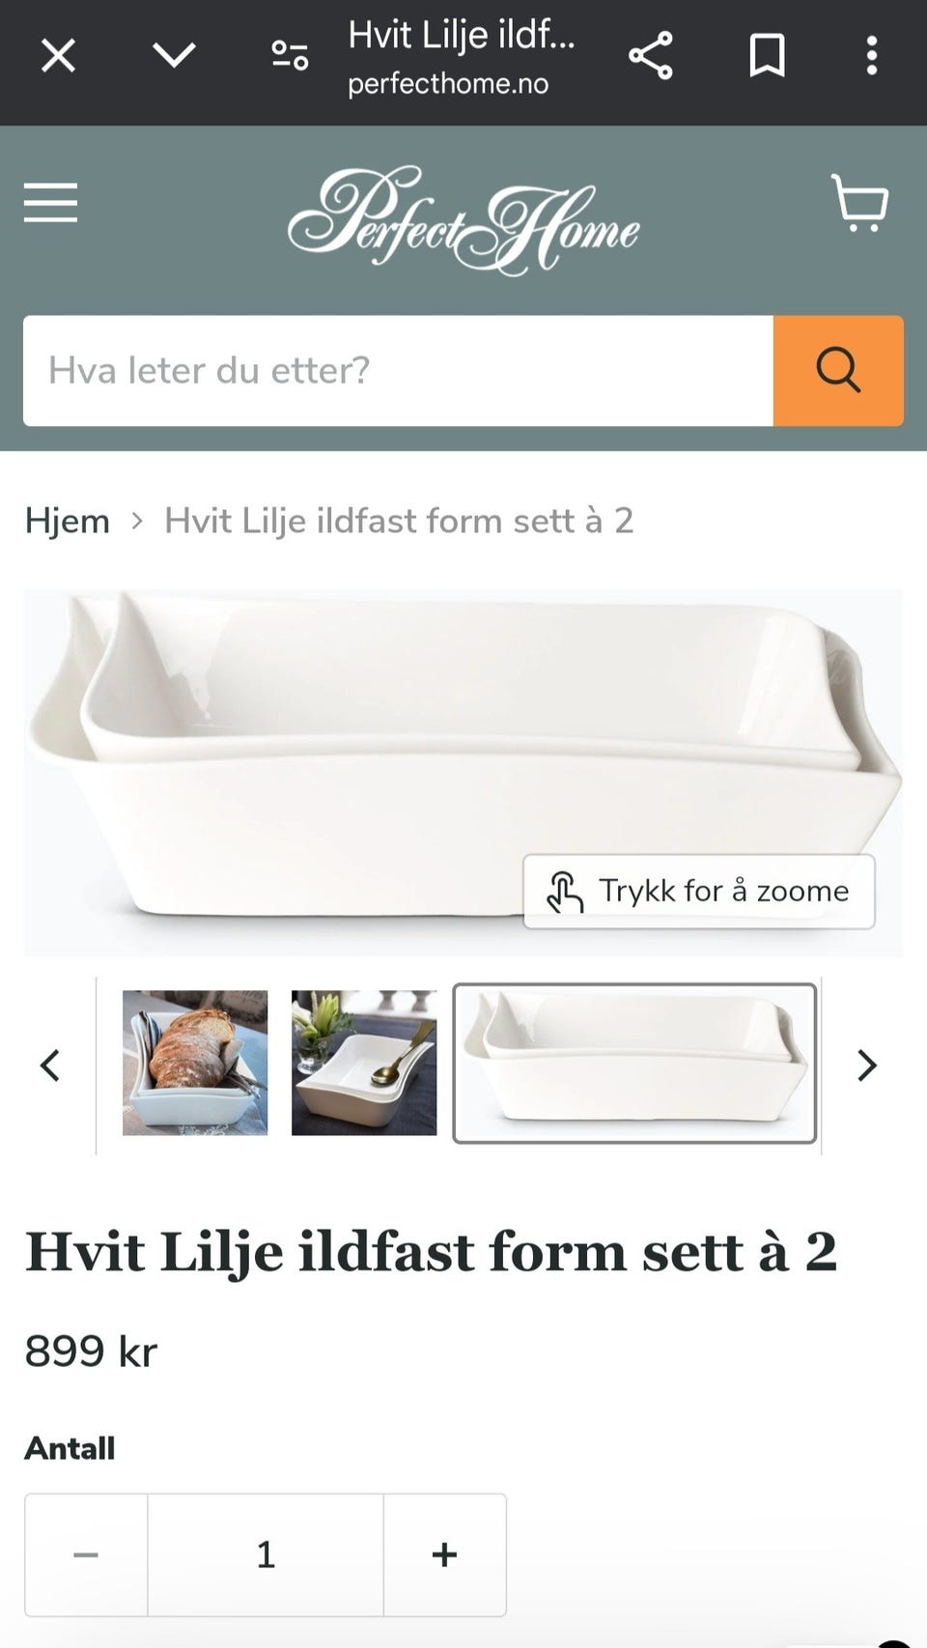Open the site settings tune icon
This screenshot has width=927, height=1648.
289,56
